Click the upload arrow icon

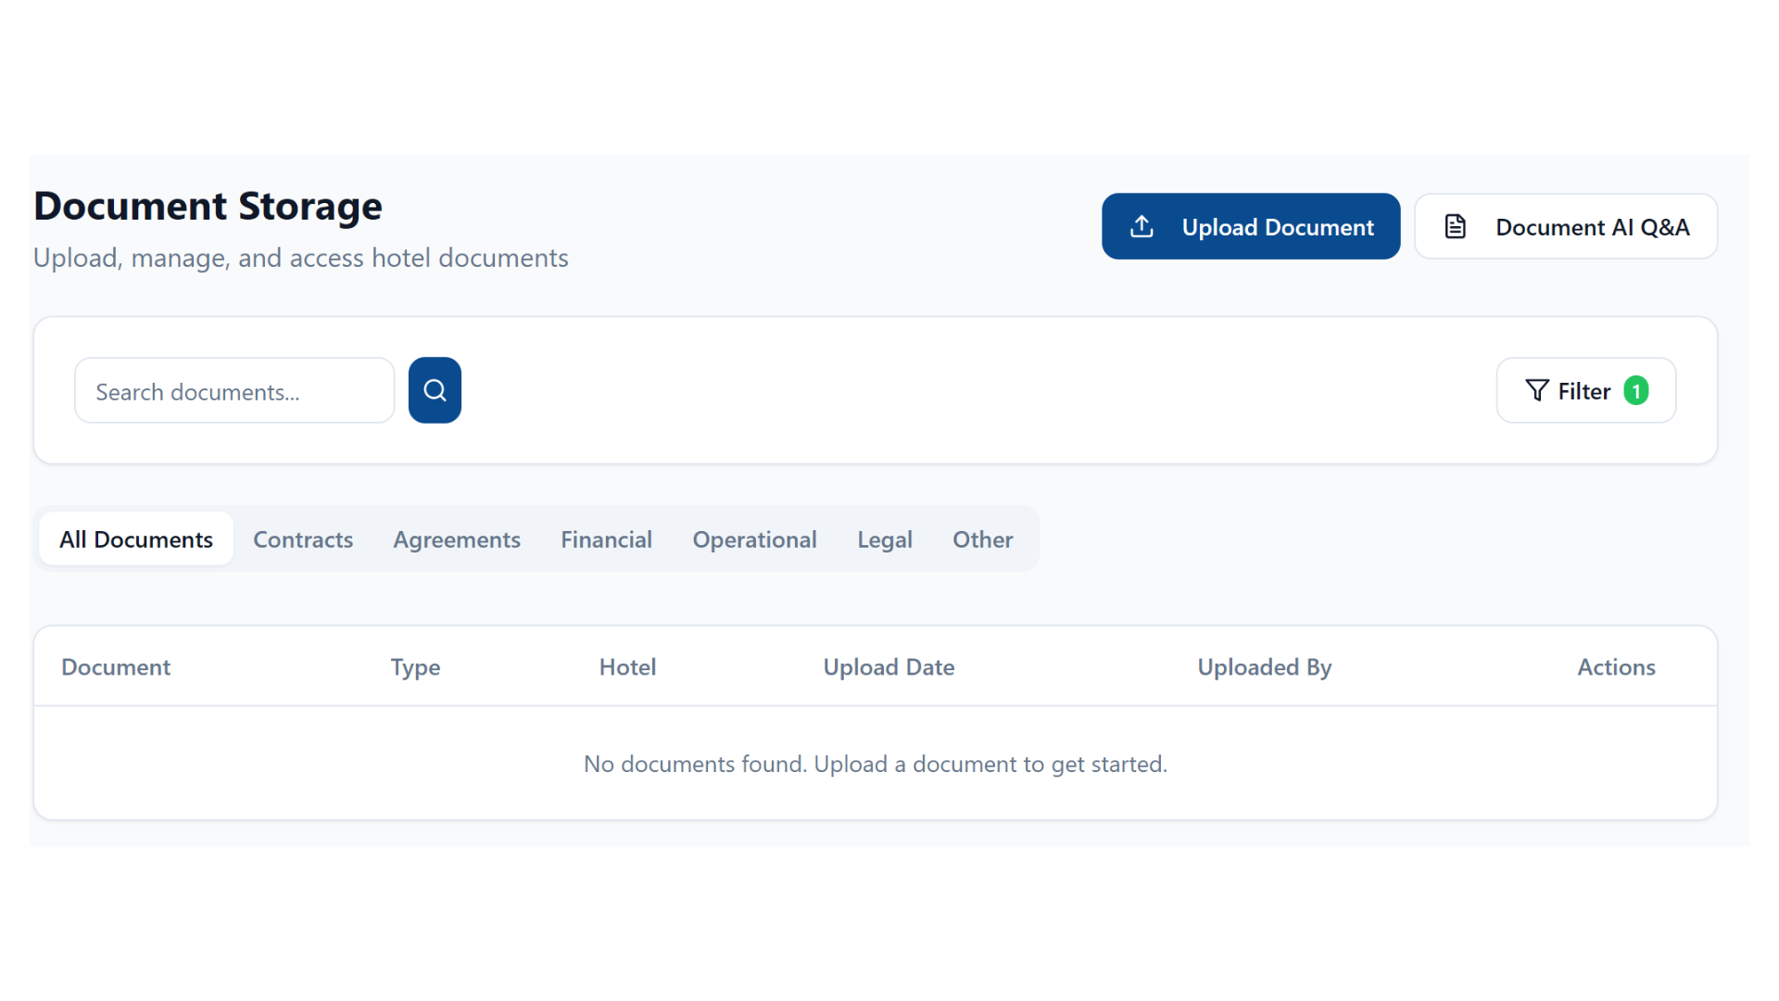[1142, 226]
